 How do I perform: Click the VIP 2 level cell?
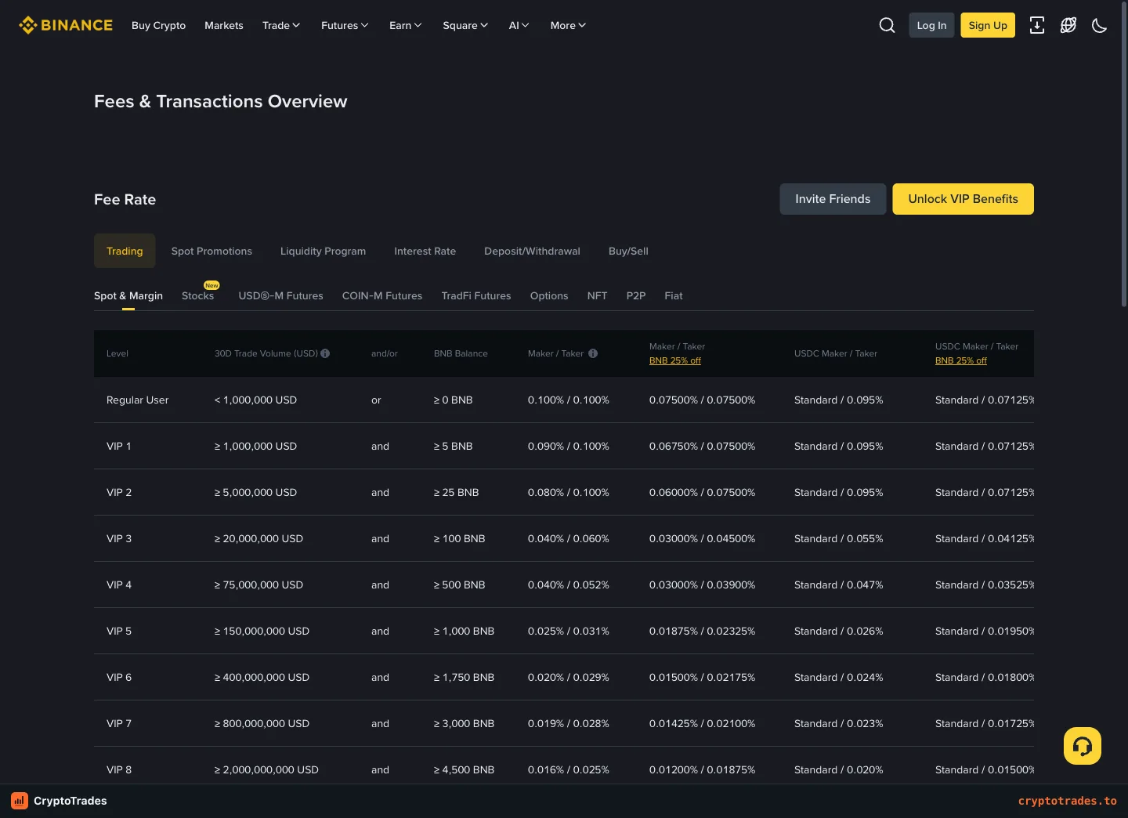119,492
